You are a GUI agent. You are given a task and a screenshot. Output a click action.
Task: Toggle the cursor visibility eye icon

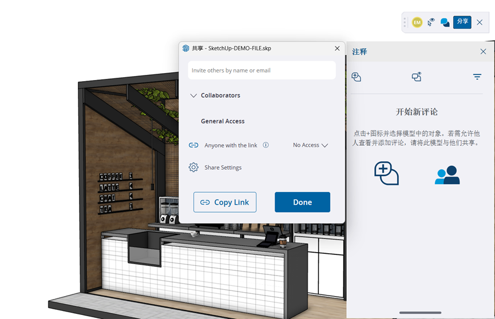431,22
